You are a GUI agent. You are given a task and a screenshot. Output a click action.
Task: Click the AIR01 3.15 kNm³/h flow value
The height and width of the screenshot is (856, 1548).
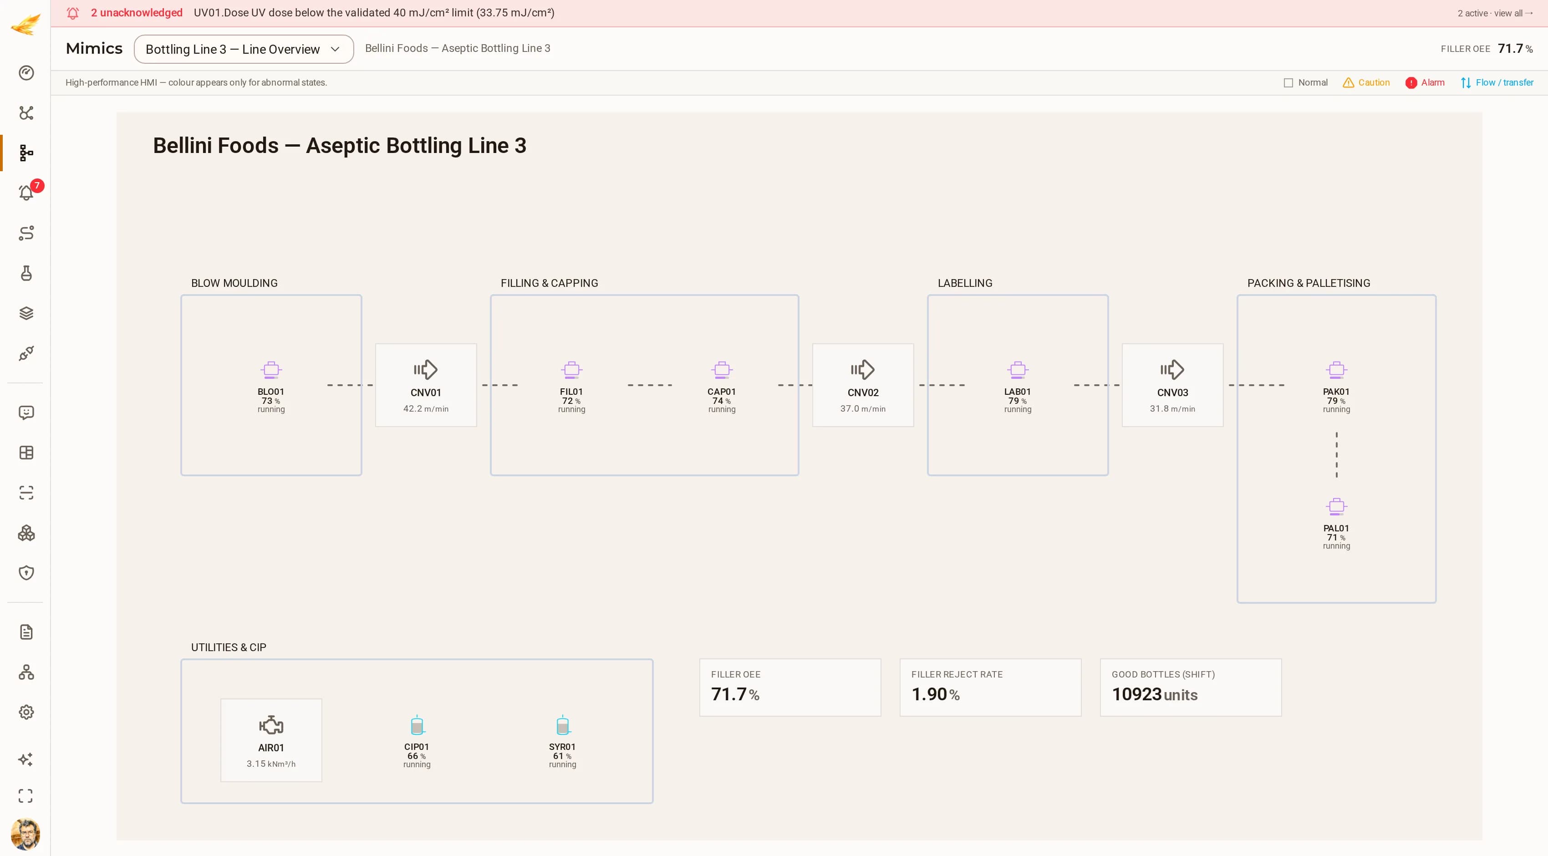tap(271, 764)
